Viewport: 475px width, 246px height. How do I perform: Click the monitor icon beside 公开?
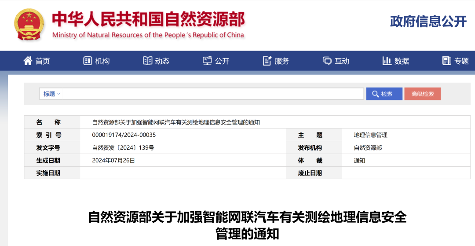coord(207,61)
